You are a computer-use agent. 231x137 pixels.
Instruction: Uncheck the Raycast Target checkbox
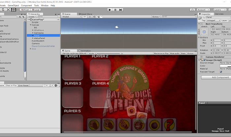(221, 72)
